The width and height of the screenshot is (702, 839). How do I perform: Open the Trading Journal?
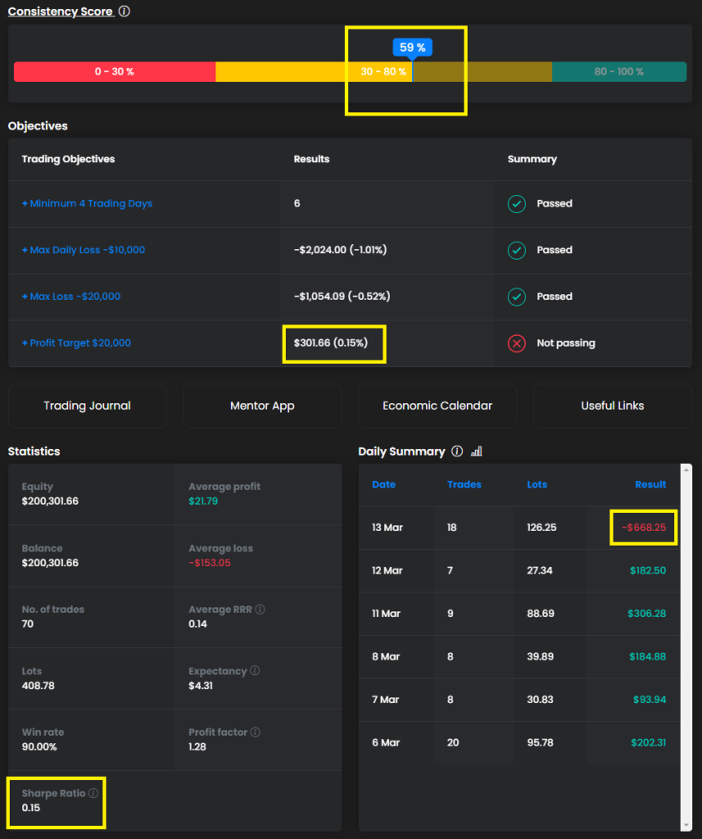(x=87, y=406)
